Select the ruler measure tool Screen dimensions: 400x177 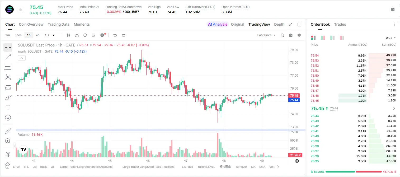point(8,131)
